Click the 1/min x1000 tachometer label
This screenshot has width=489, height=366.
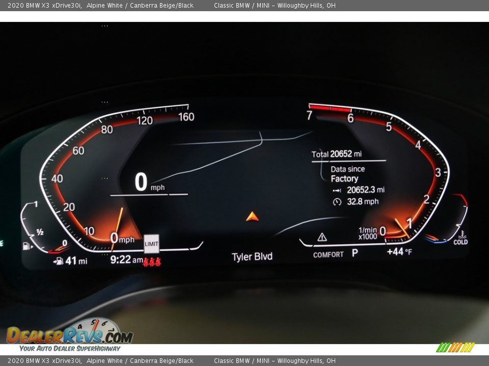368,233
